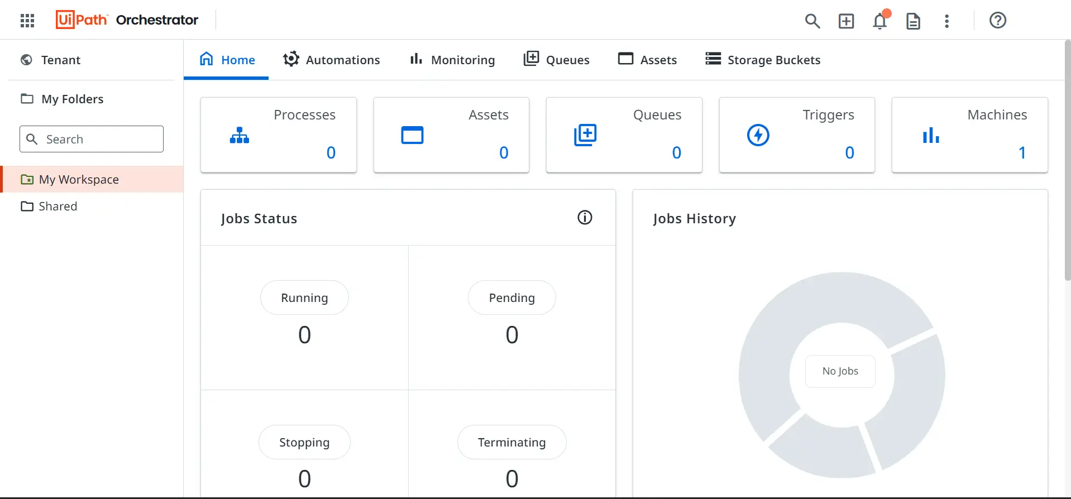Switch to the Storage Buckets tab

(x=763, y=60)
